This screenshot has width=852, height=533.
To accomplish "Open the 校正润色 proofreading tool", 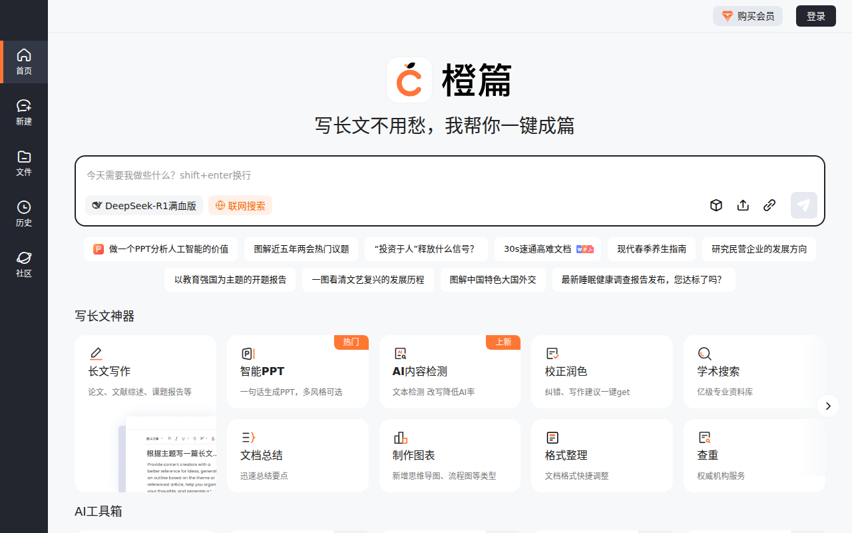I will (x=602, y=371).
